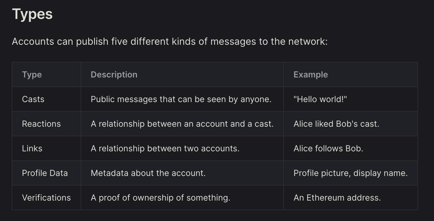The width and height of the screenshot is (434, 221).
Task: Click the Type column header
Action: coord(32,74)
